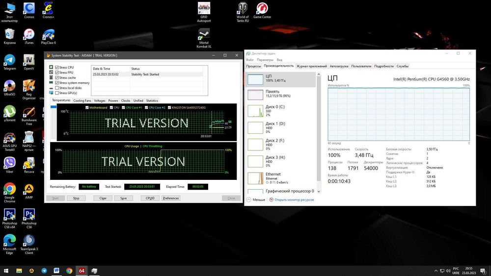This screenshot has height=276, width=491.
Task: Click the AIDA64 taskbar button
Action: [x=82, y=271]
